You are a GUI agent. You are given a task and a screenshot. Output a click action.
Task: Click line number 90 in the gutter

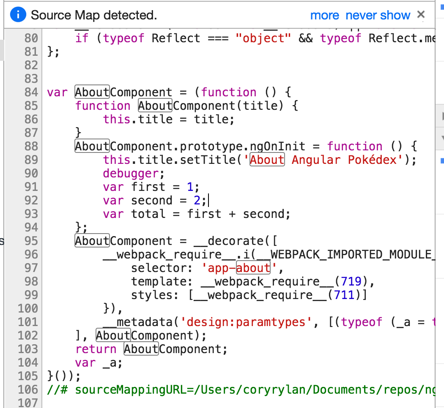(31, 173)
